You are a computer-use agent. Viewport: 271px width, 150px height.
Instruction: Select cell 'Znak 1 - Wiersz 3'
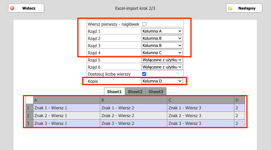click(200, 108)
